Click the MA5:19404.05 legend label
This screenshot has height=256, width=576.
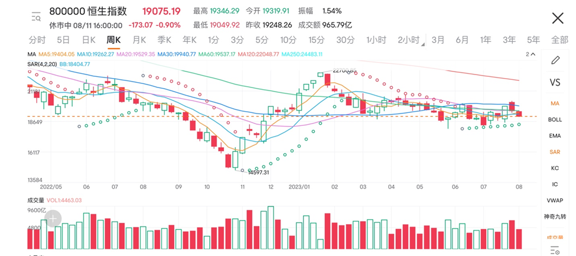pyautogui.click(x=57, y=54)
